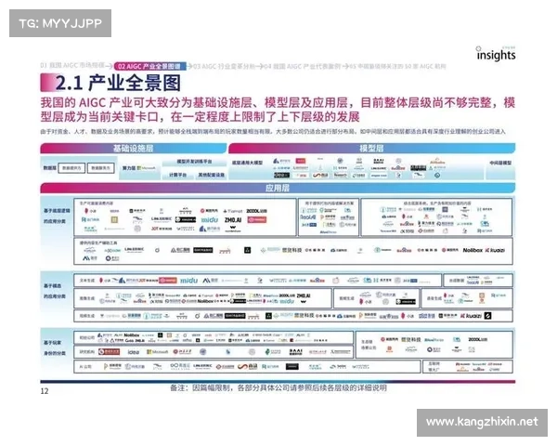Click the '提供内容生产辅助工具' box heading
The width and height of the screenshot is (557, 446).
click(98, 243)
